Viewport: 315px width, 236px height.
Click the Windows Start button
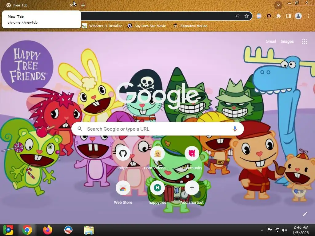(8, 230)
